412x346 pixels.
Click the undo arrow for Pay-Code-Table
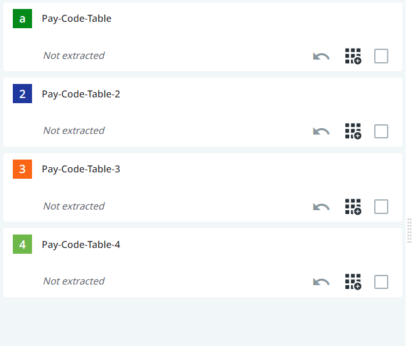tap(321, 56)
